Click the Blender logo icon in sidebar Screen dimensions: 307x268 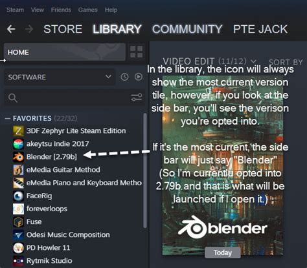(x=18, y=157)
